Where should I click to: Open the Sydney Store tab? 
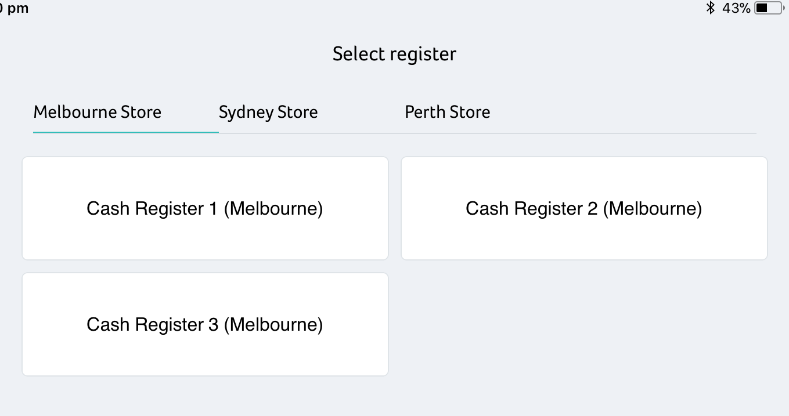(x=268, y=112)
